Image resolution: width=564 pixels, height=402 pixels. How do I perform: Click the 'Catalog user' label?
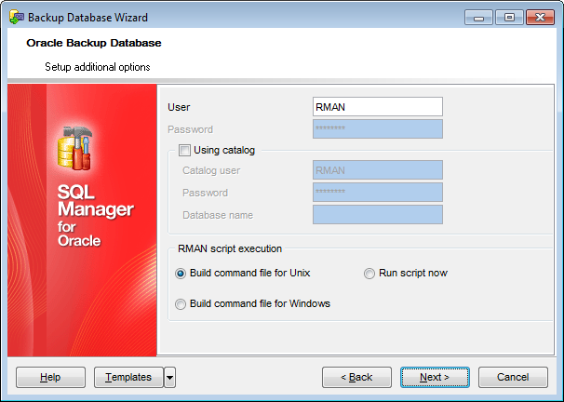[x=211, y=170]
